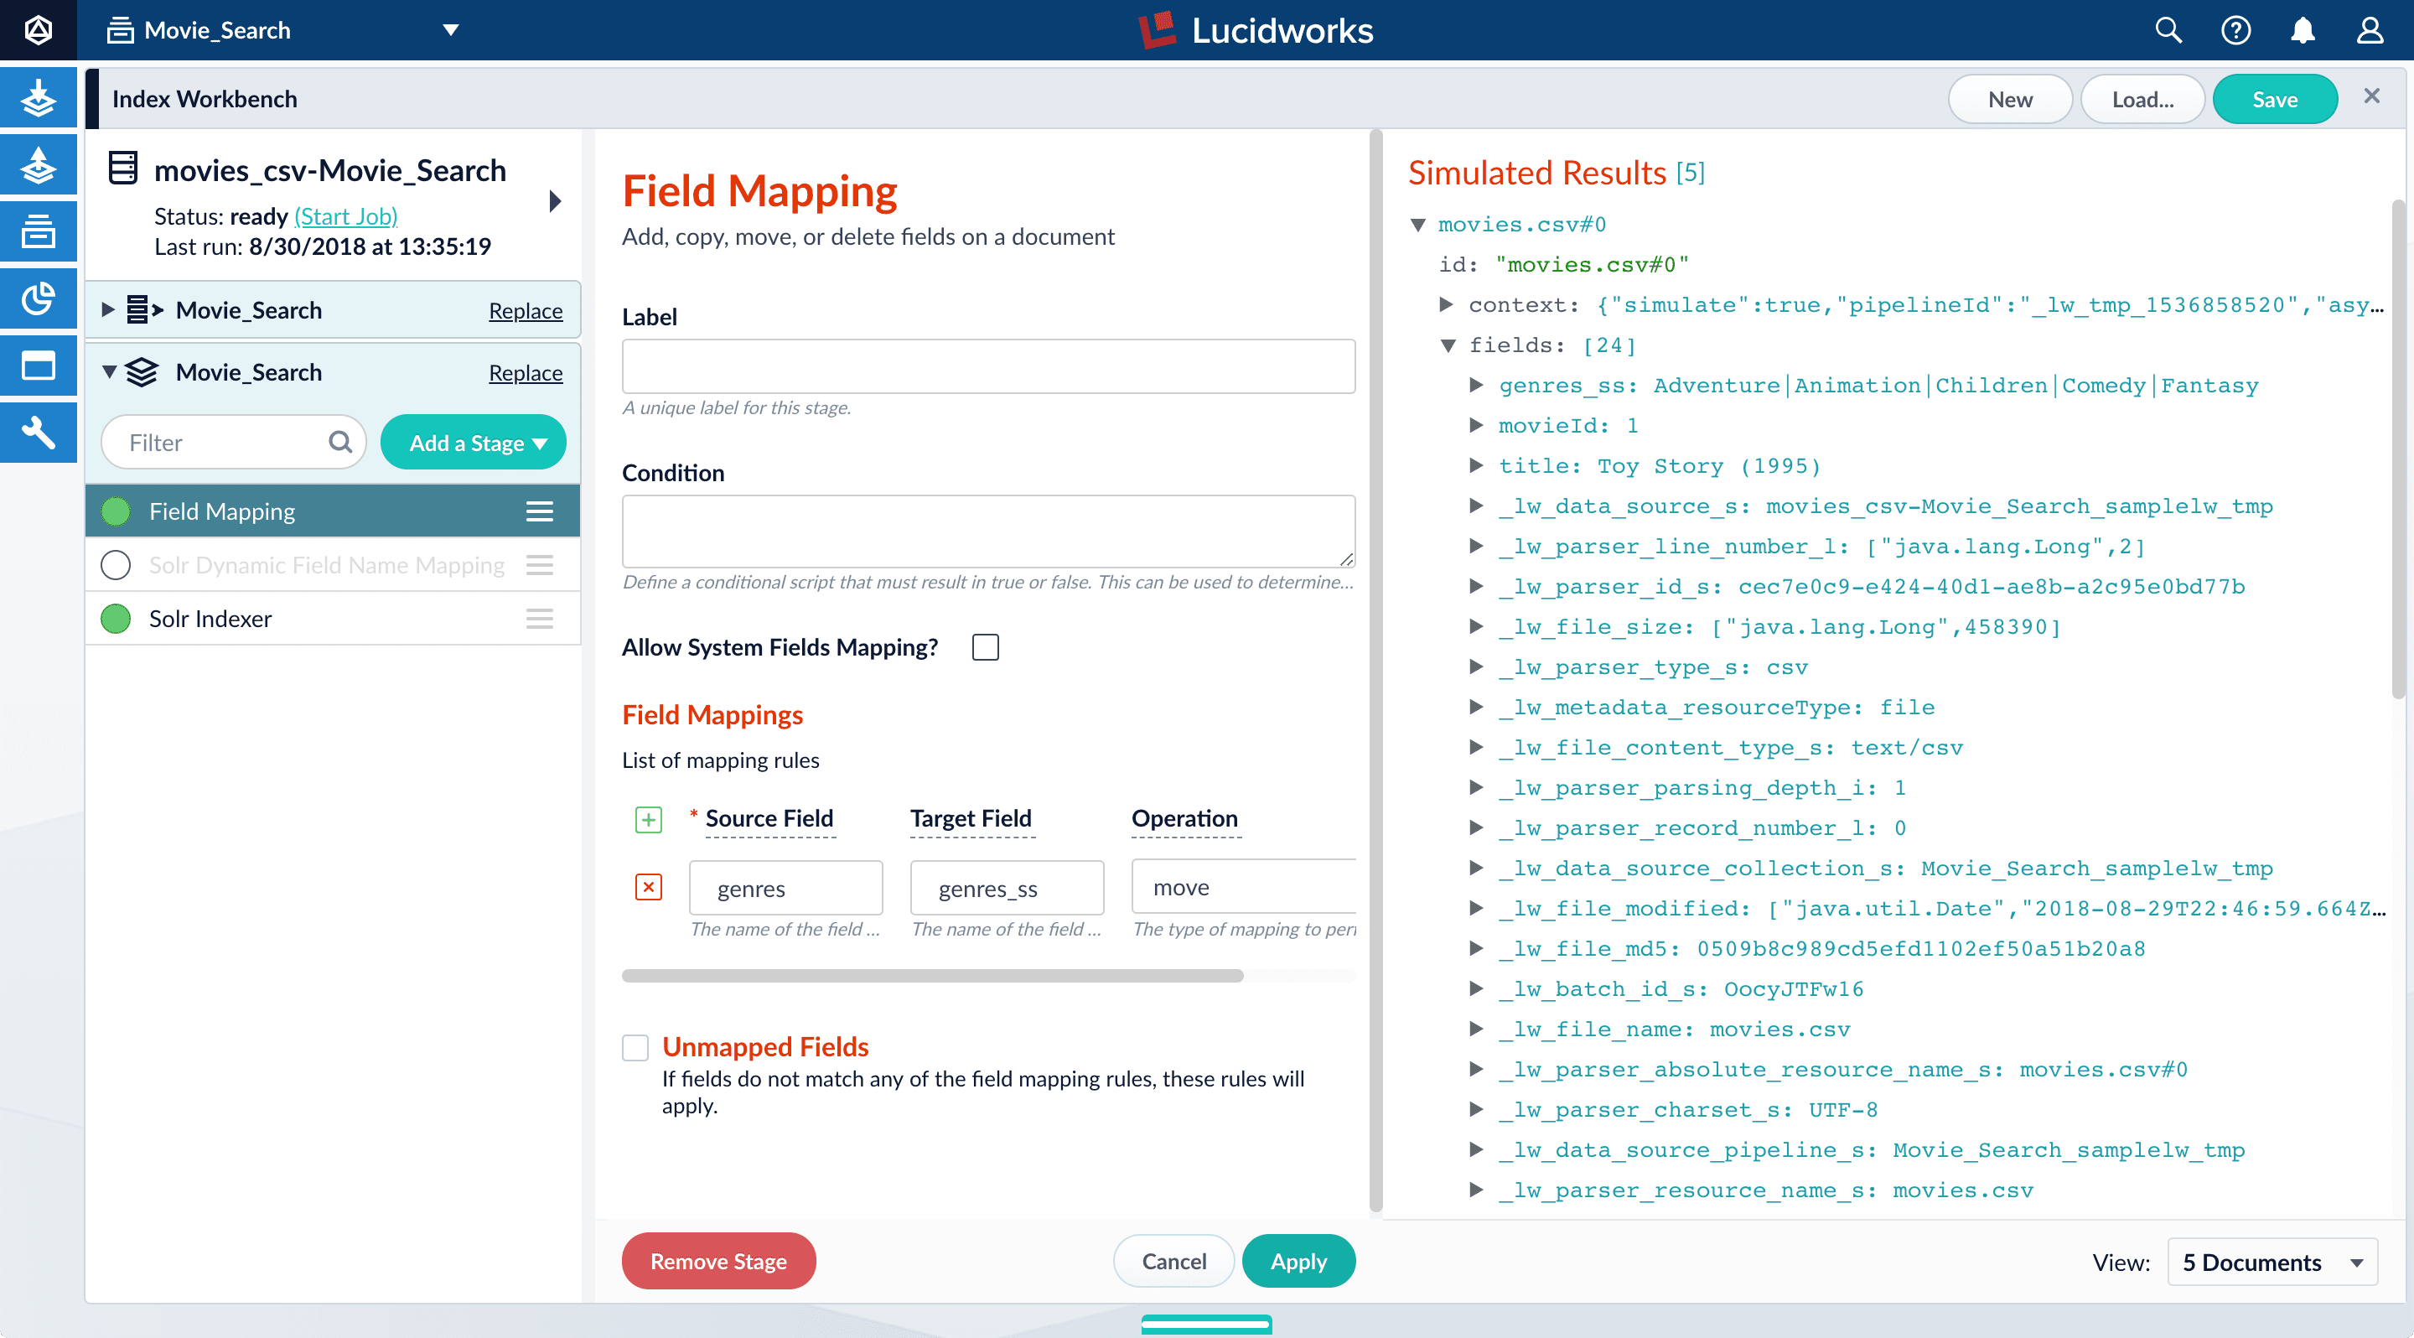Open the user account icon

pos(2370,30)
